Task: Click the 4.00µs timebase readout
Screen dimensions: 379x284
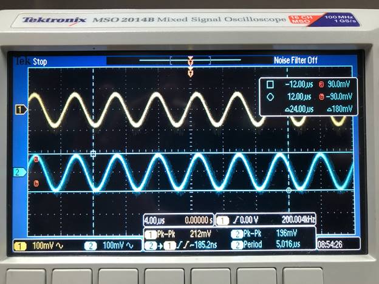Action: click(154, 220)
